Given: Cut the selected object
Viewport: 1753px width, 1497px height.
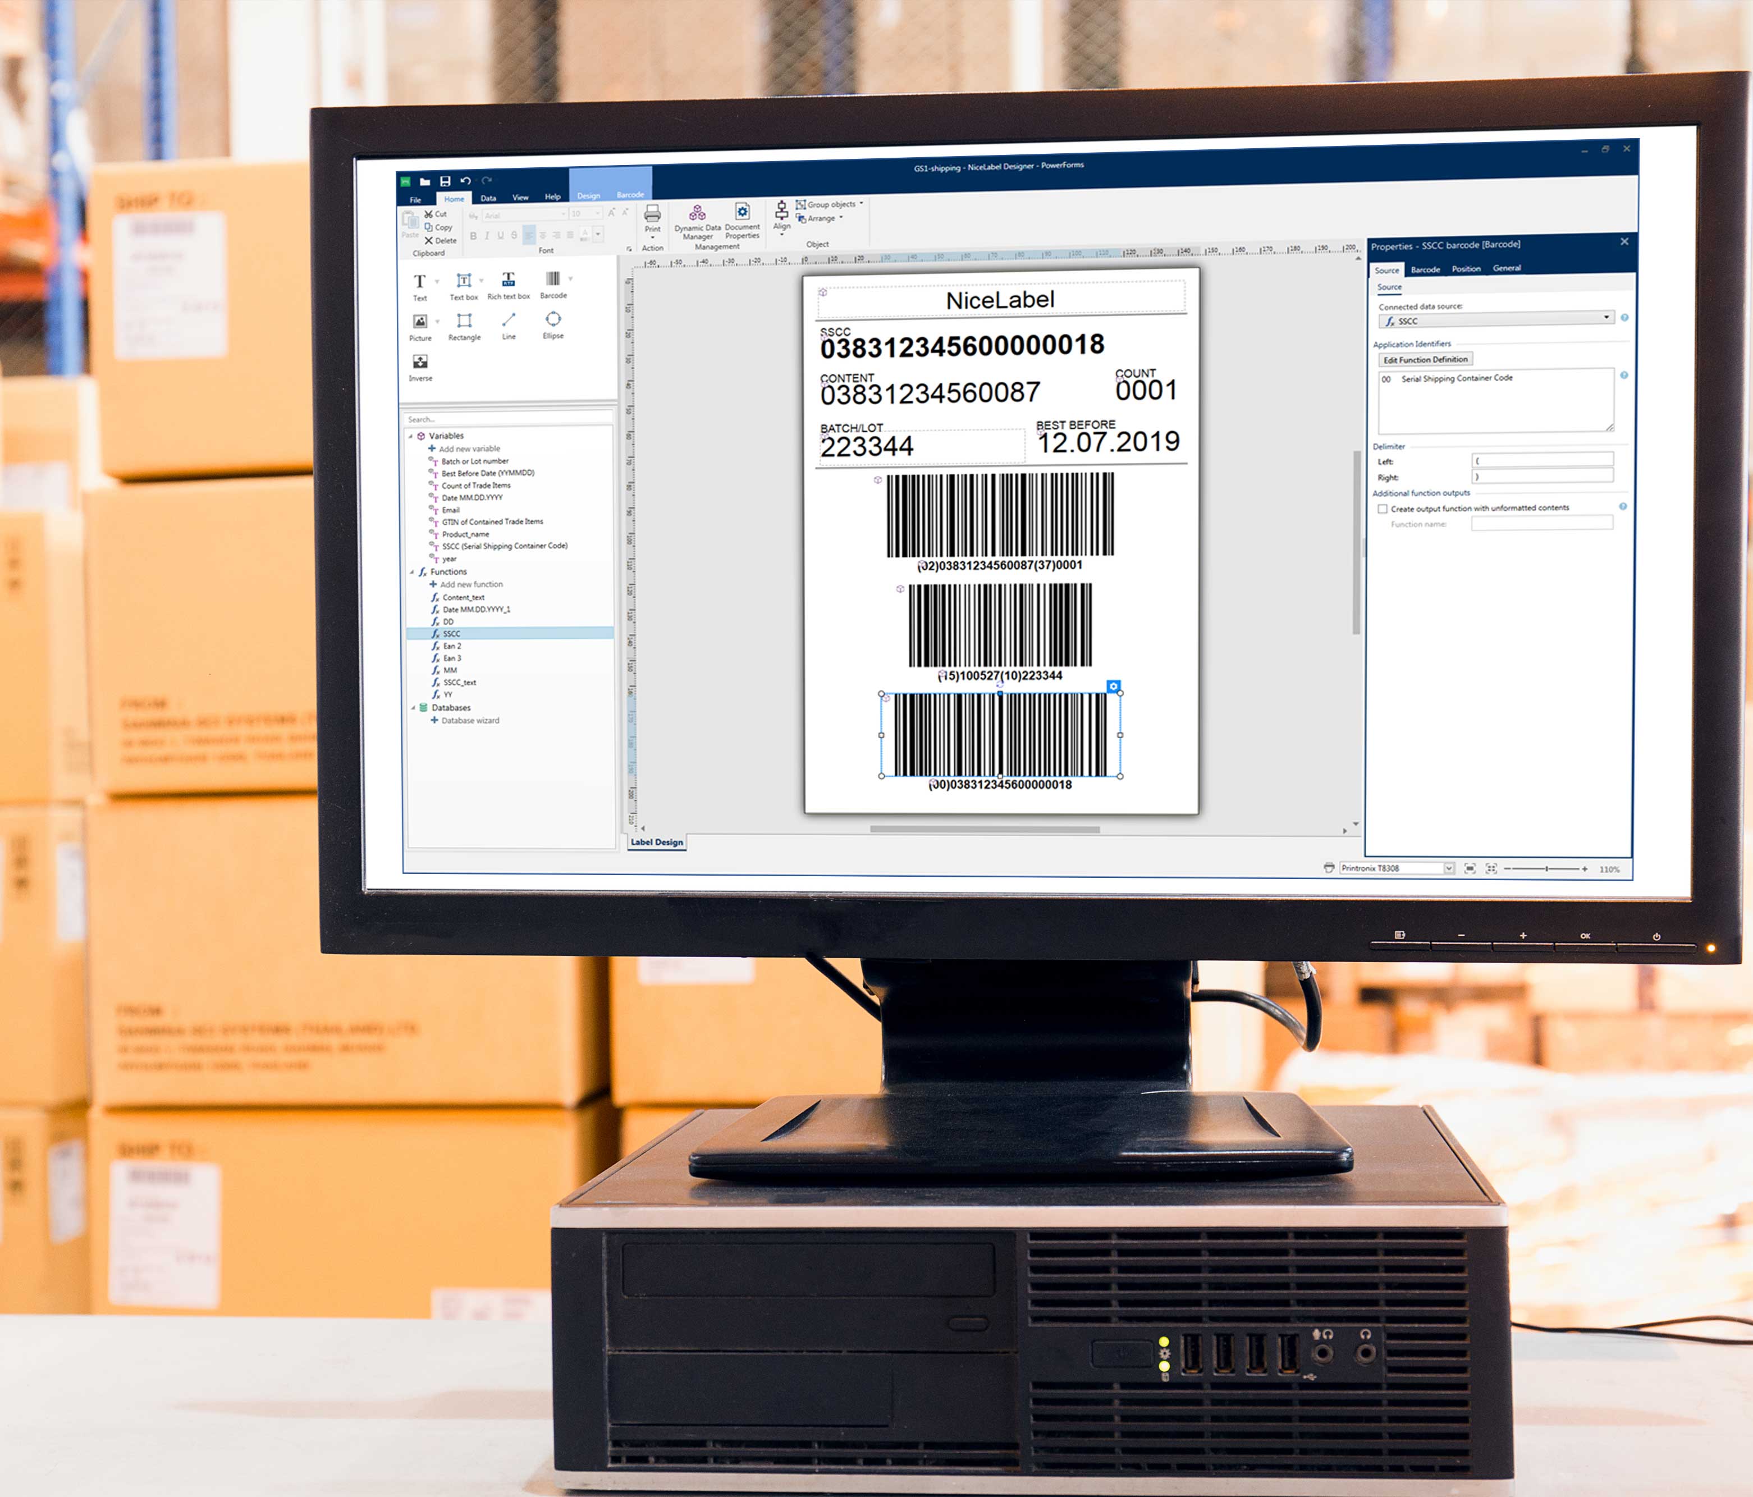Looking at the screenshot, I should tap(436, 214).
